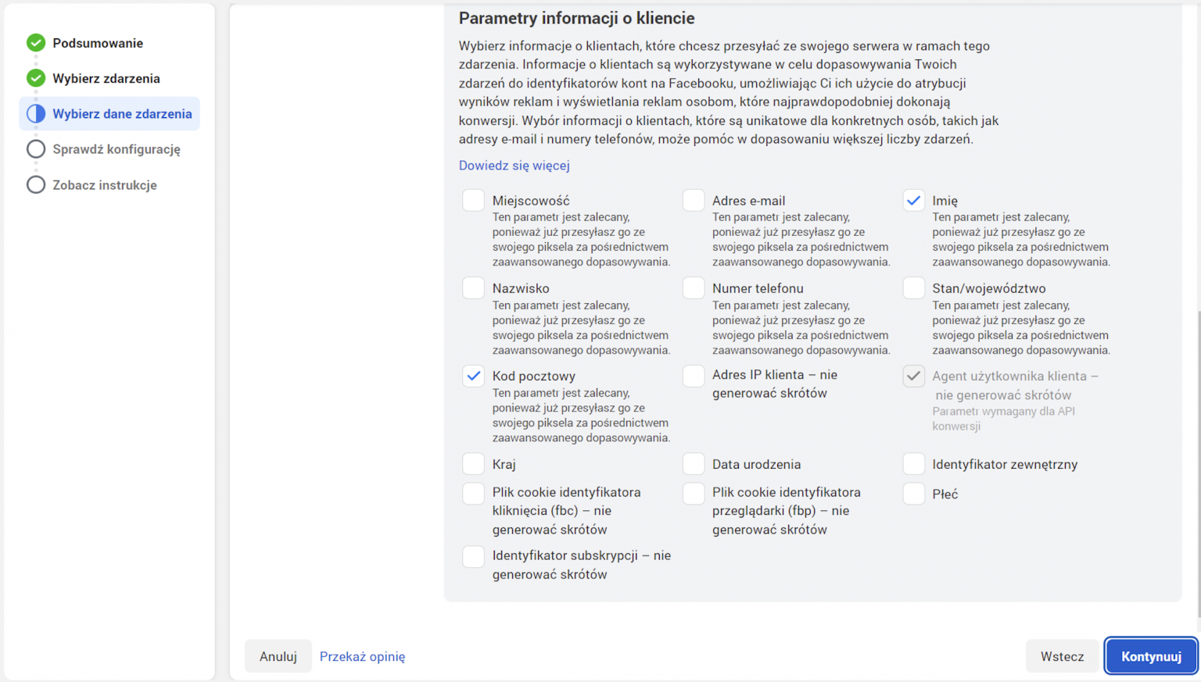Tick the Numer telefonu checkbox

pos(694,288)
